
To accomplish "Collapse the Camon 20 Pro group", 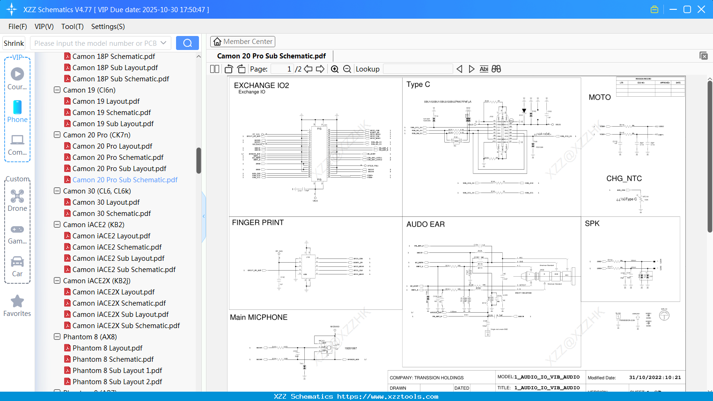I will coord(57,135).
